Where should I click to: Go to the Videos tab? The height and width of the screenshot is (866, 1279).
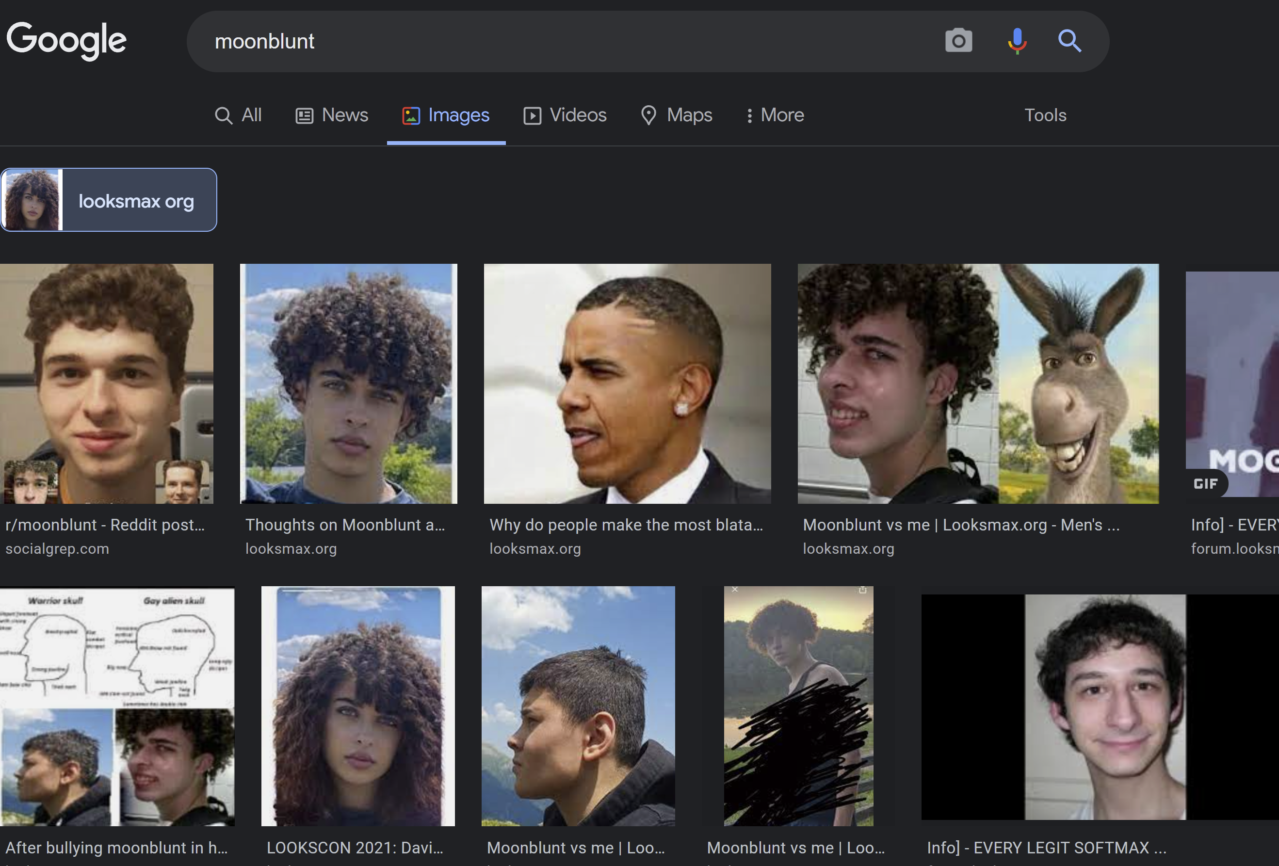click(565, 115)
